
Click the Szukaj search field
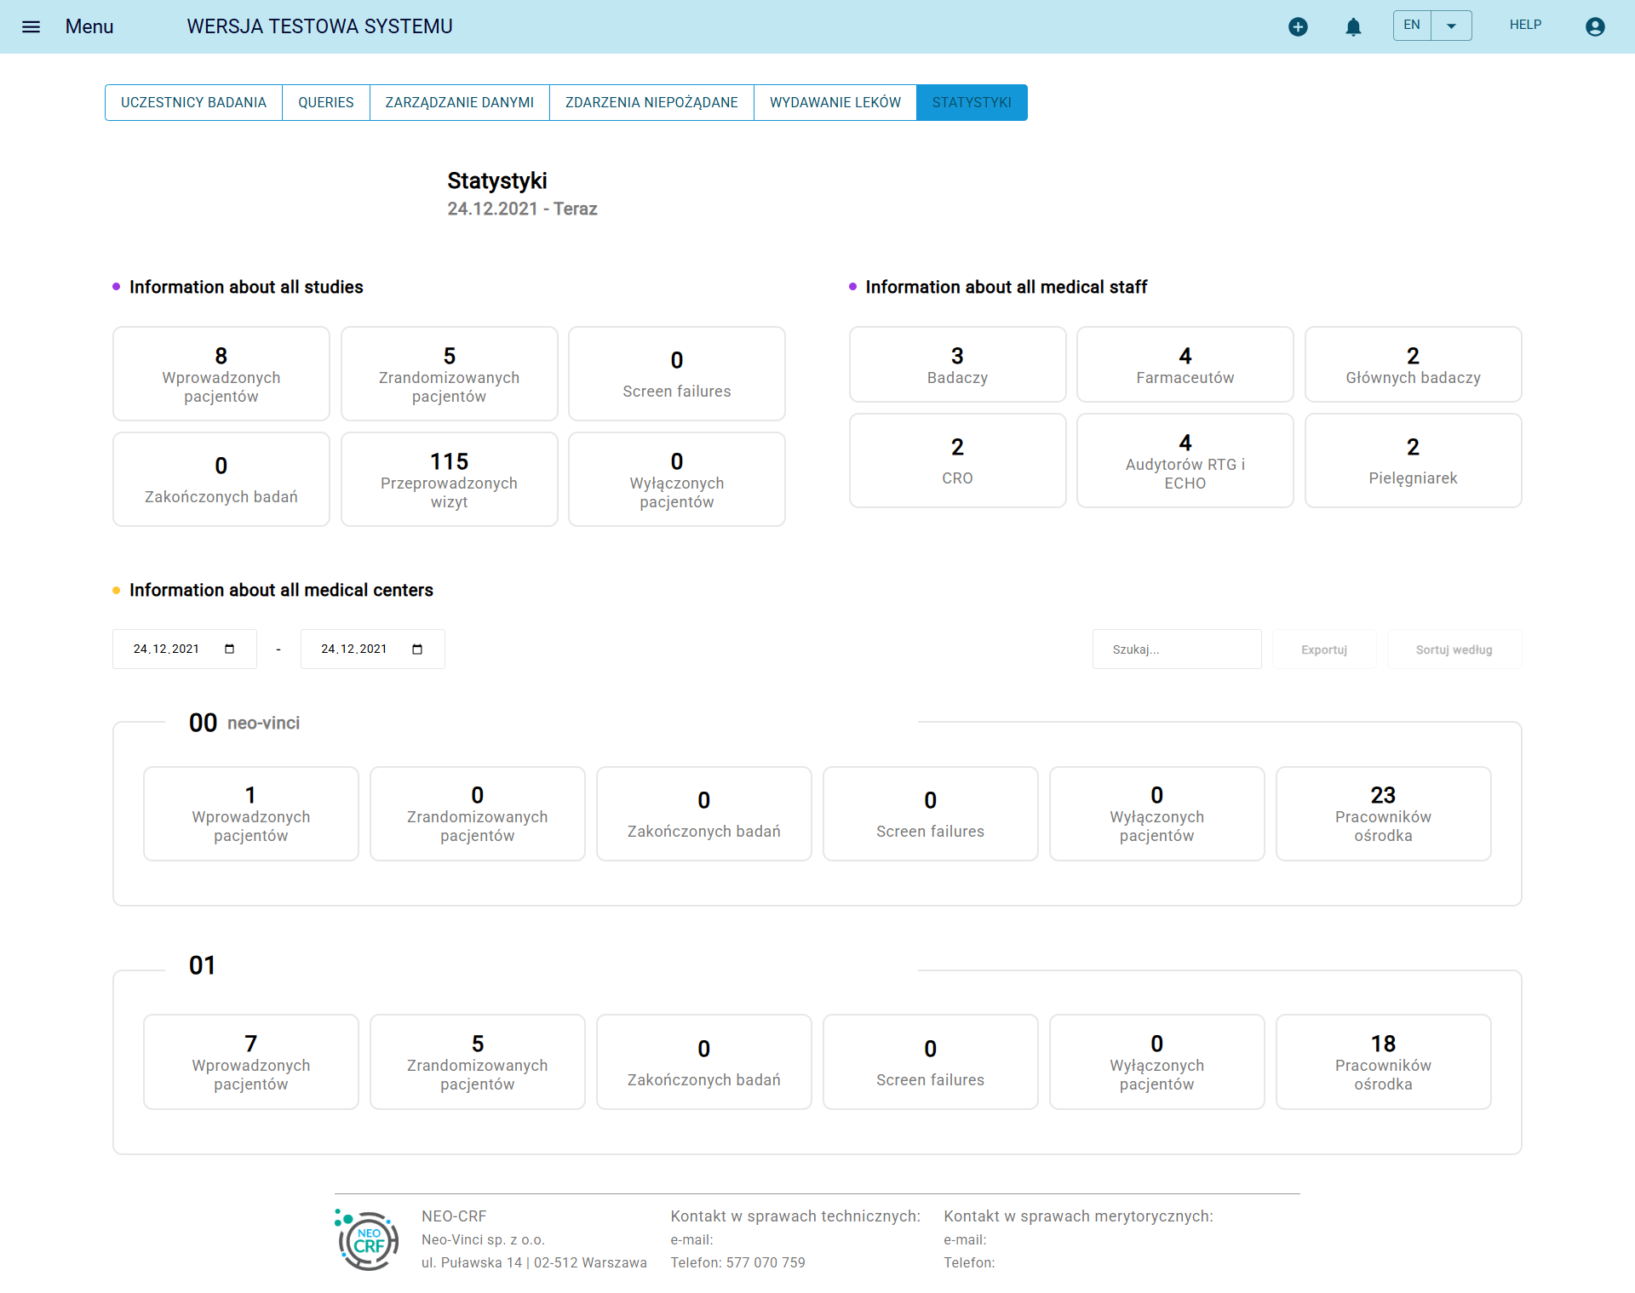(1176, 649)
